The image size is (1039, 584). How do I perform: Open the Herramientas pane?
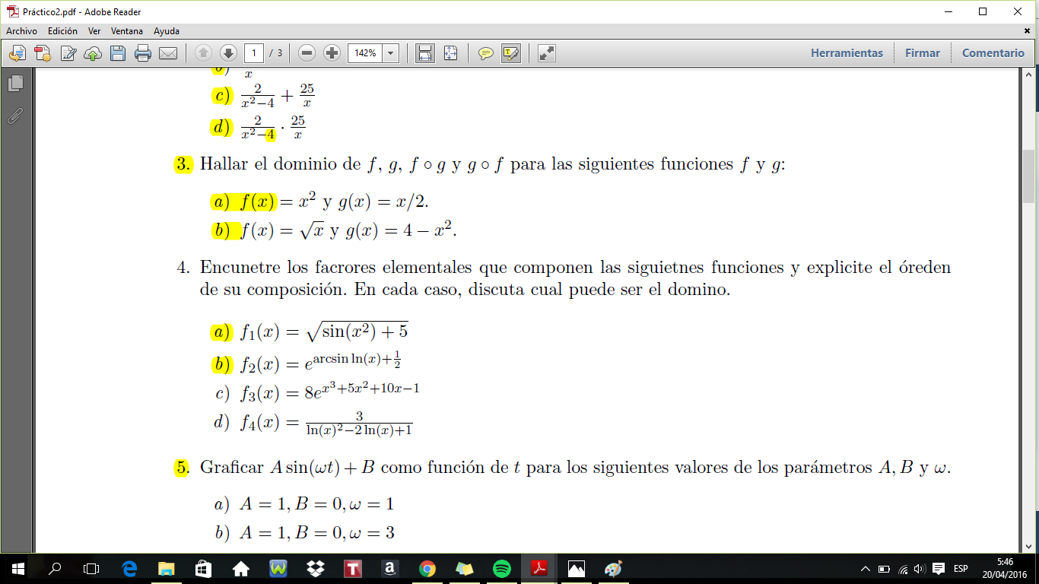point(847,53)
